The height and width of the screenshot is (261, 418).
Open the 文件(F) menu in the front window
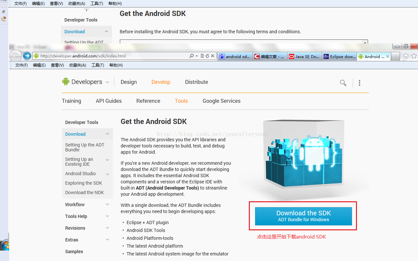click(22, 65)
